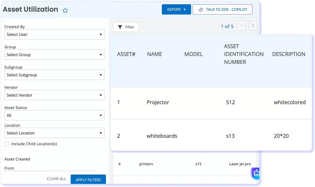Open the Created By Select User dropdown

tap(54, 34)
